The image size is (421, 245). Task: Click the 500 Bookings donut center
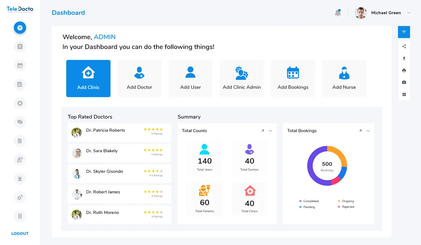[327, 166]
